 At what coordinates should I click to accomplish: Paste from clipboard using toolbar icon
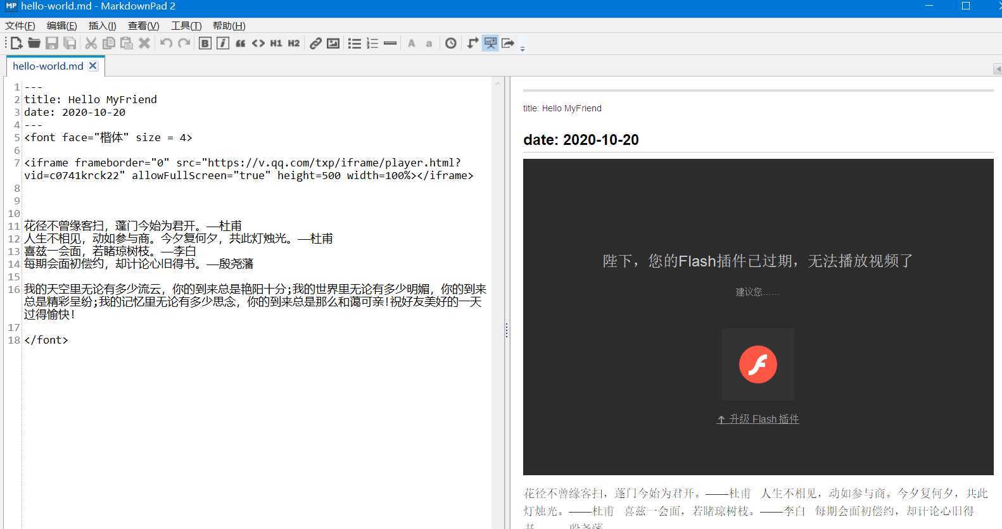(x=127, y=43)
